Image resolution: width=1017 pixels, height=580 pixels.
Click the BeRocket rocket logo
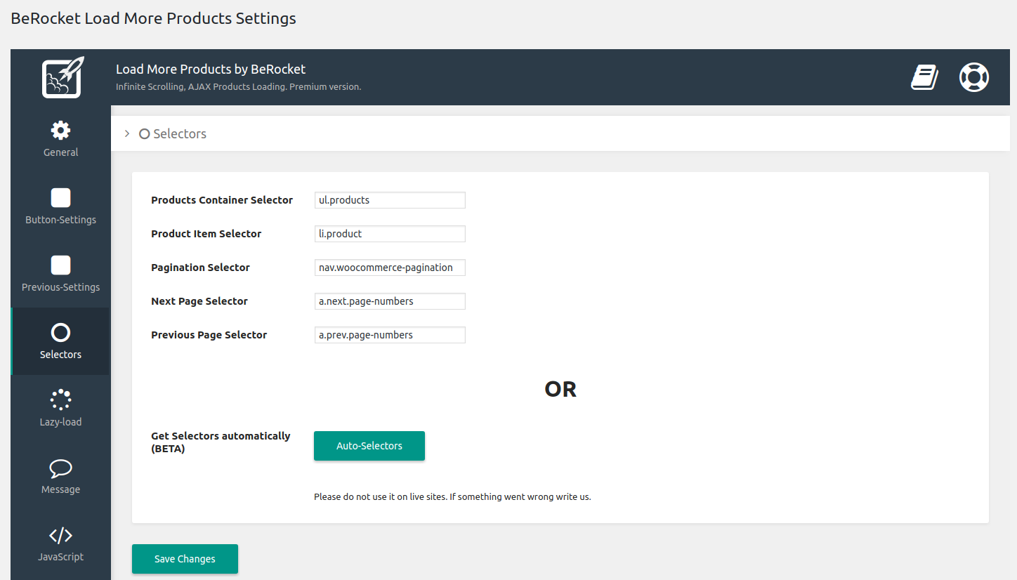(x=60, y=77)
